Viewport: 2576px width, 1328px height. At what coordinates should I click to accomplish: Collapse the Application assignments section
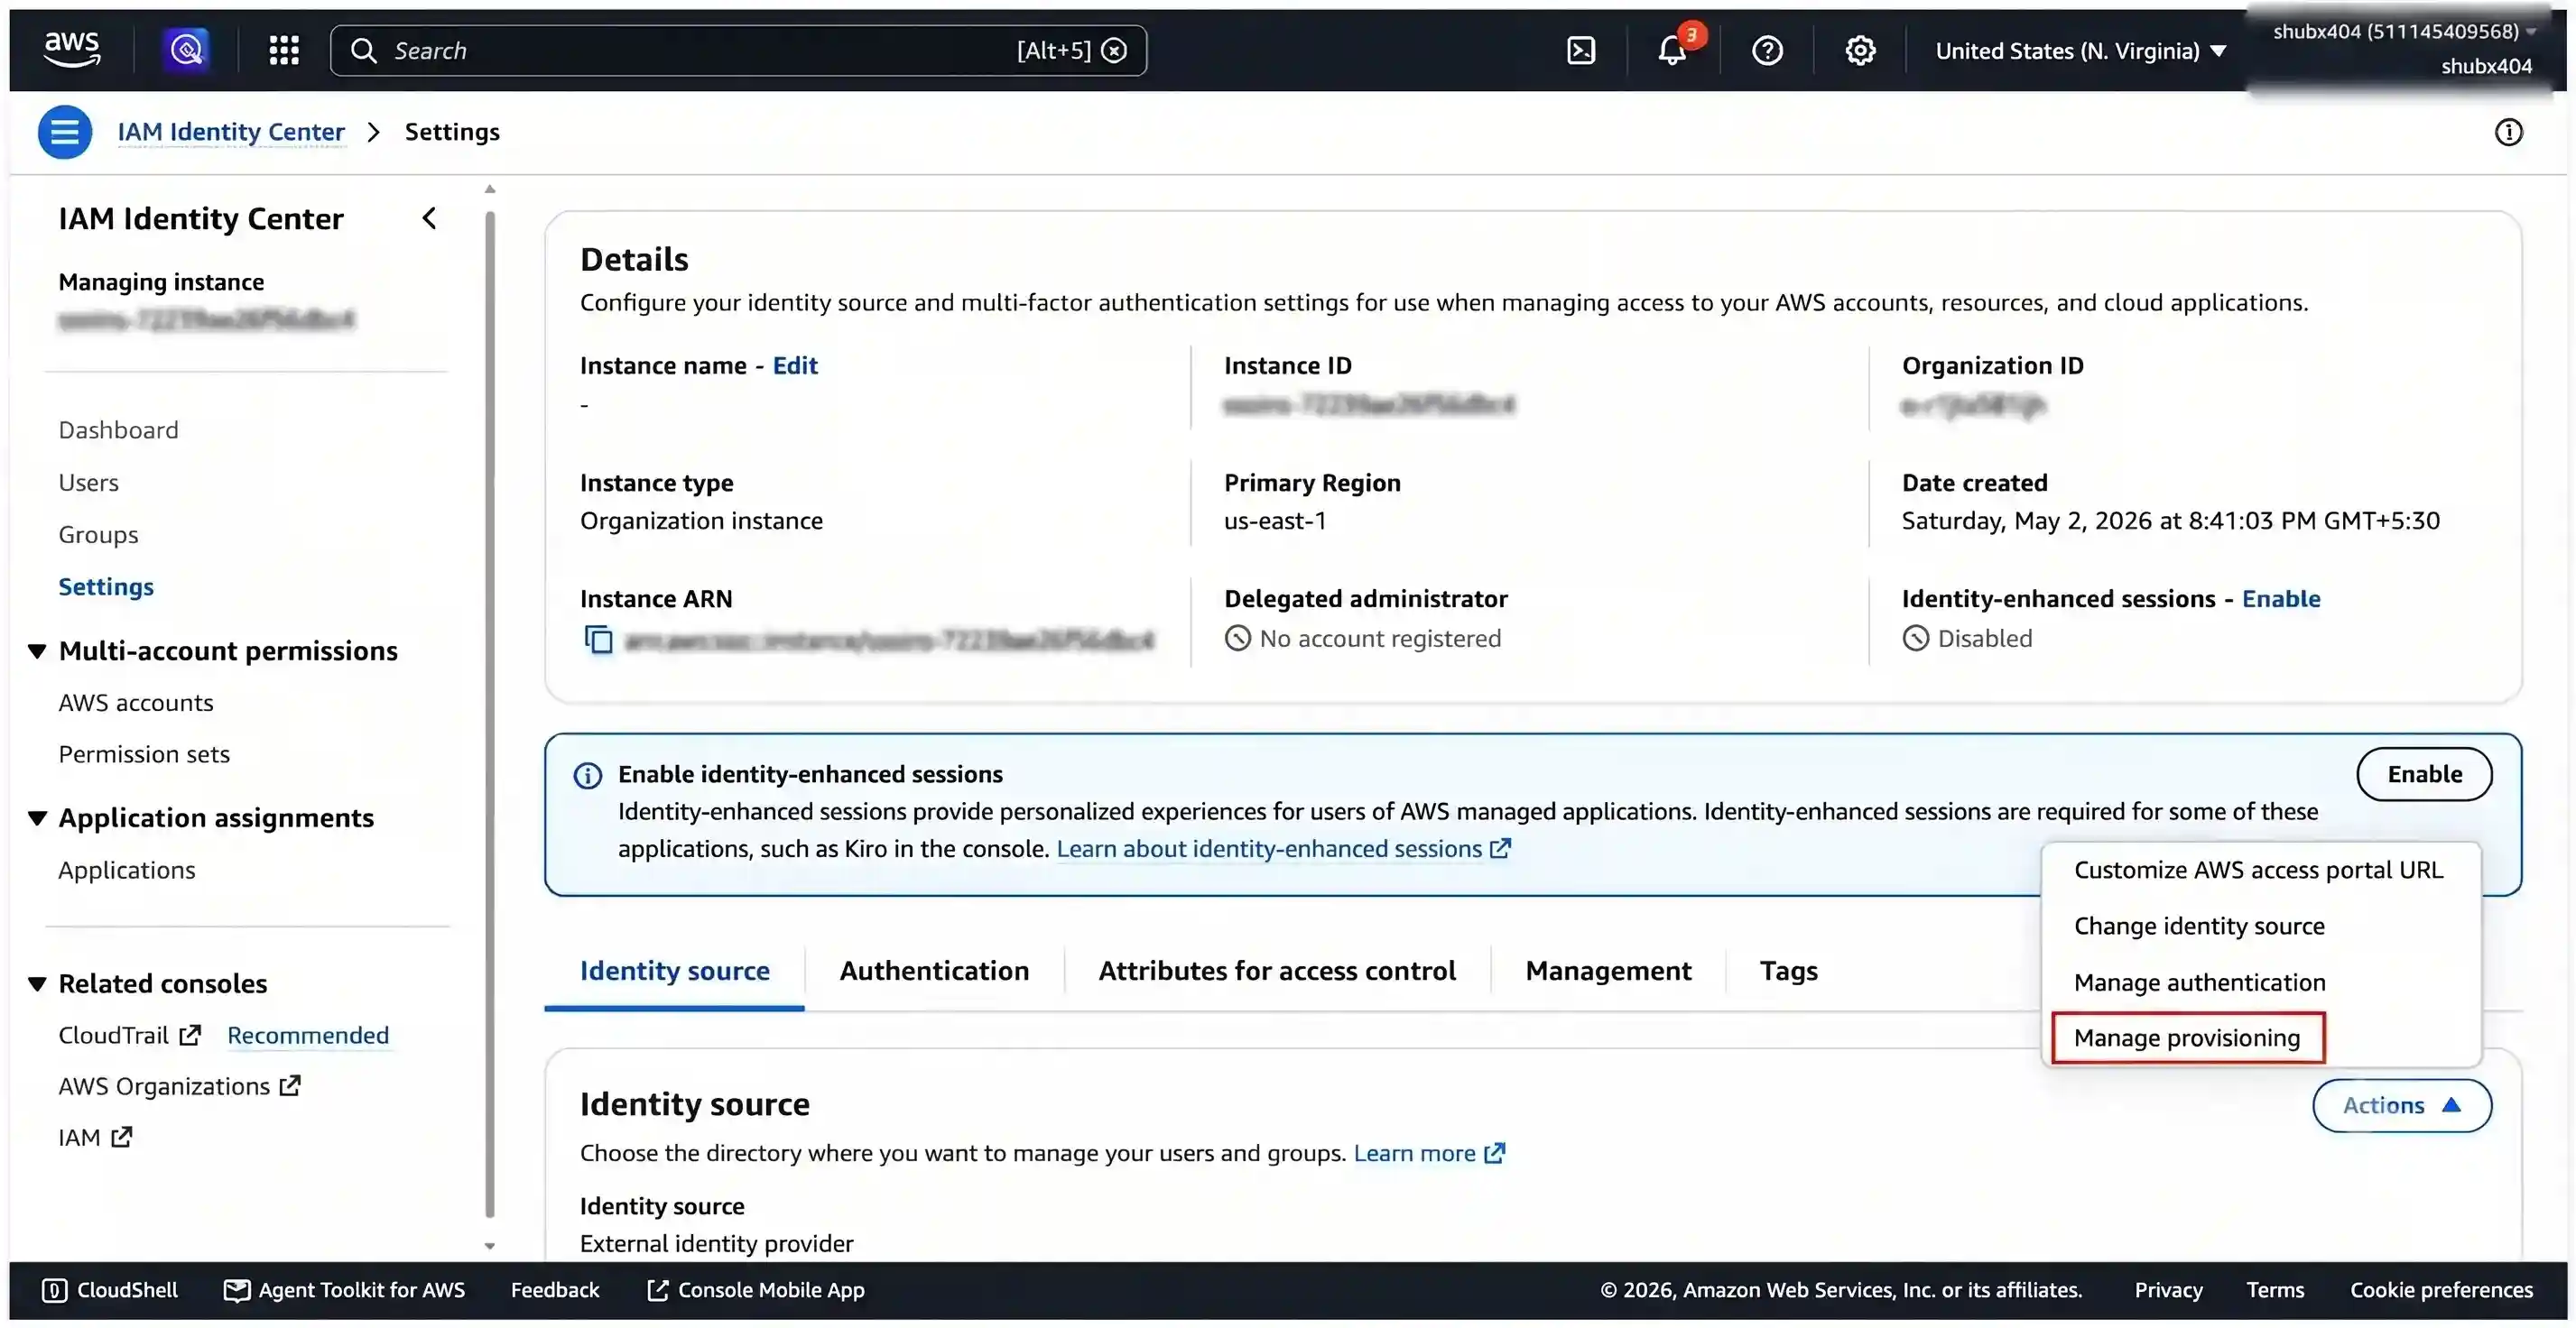point(37,819)
